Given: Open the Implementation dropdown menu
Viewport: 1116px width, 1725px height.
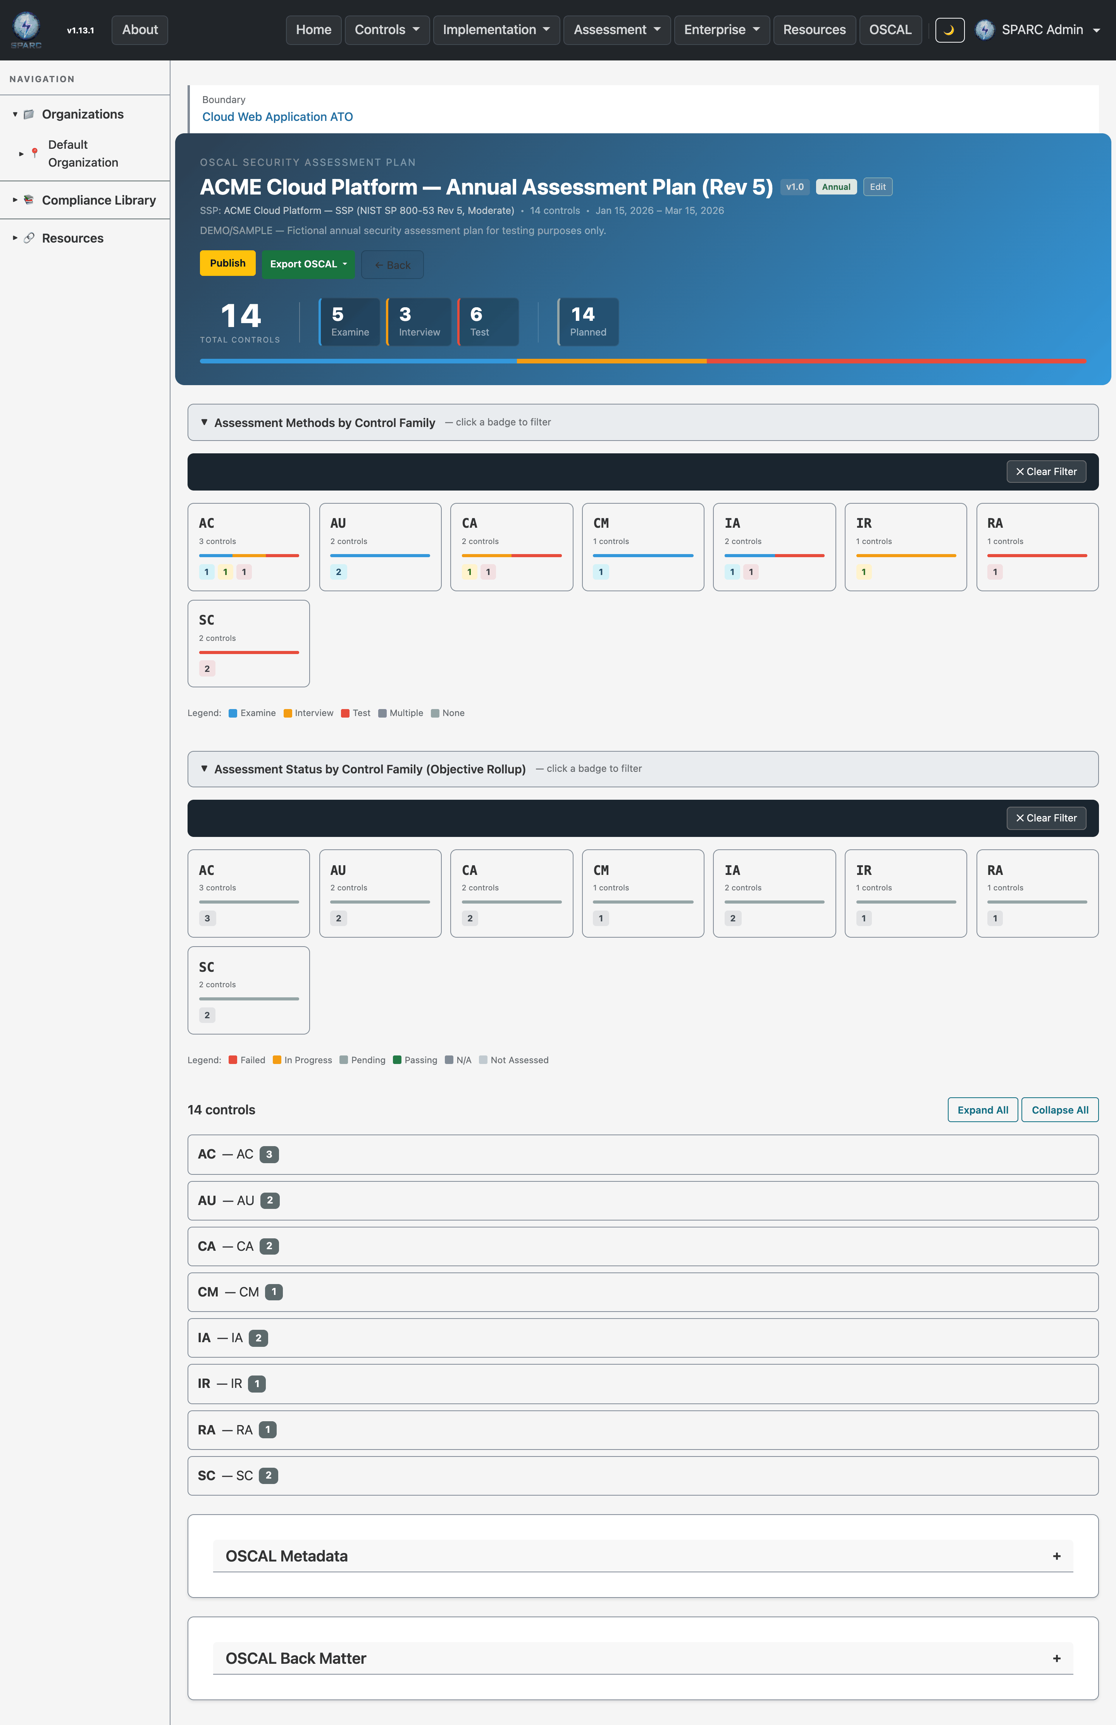Looking at the screenshot, I should [x=496, y=30].
